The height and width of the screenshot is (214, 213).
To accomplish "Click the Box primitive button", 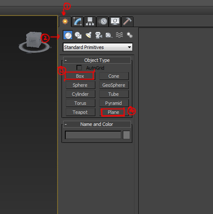I will [80, 76].
